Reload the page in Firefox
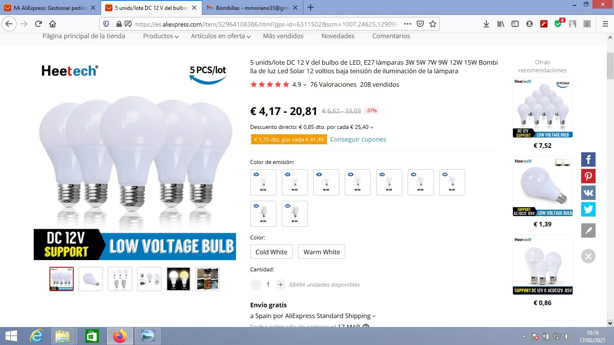This screenshot has height=345, width=614. [x=38, y=24]
